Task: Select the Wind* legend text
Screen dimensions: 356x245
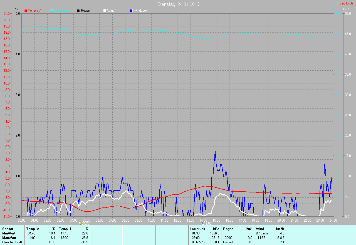Action: 112,11
